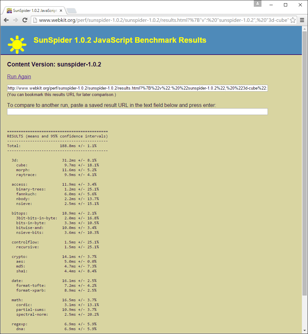
Task: Click the Benchmark Results page heading
Action: point(120,40)
